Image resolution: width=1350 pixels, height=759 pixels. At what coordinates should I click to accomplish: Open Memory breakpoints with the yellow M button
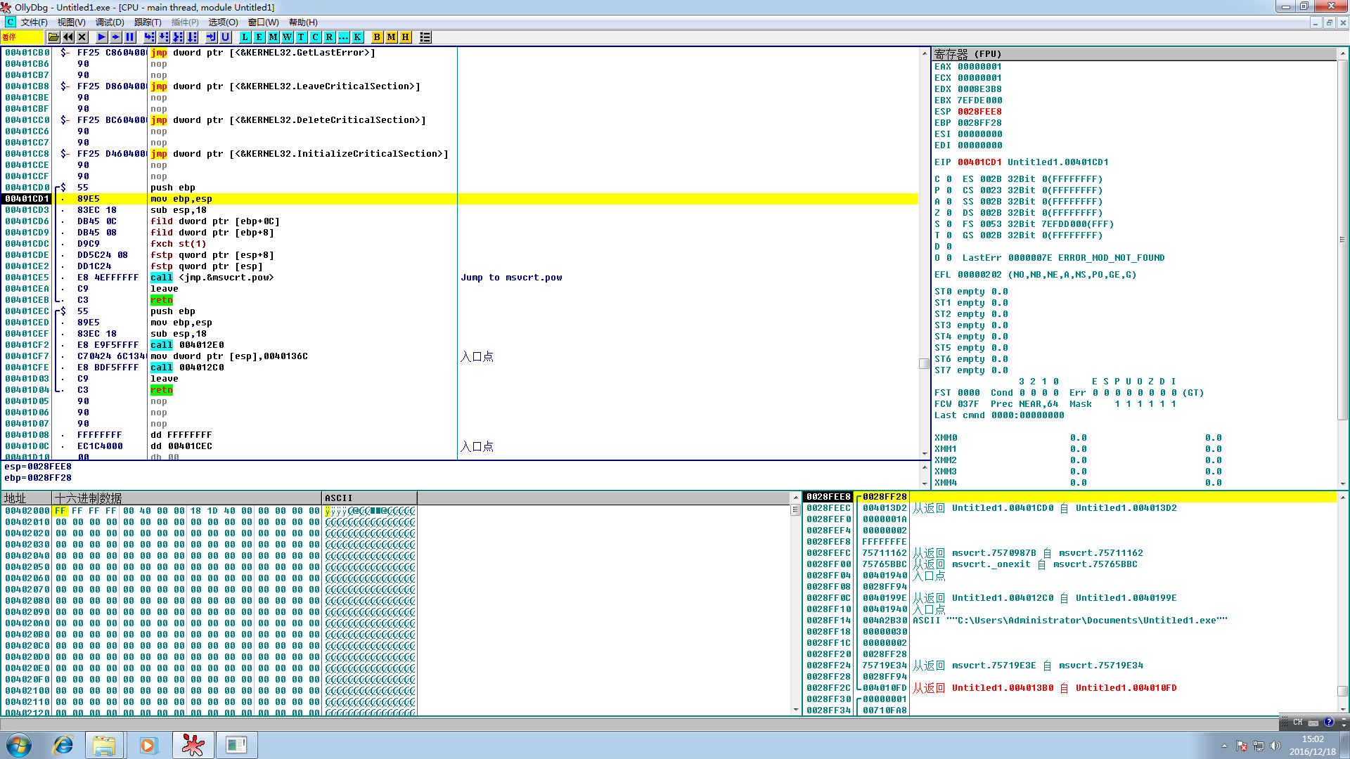point(392,37)
